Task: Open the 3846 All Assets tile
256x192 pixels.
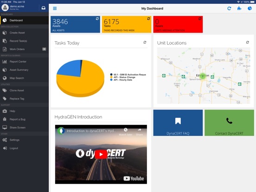Action: 75,24
